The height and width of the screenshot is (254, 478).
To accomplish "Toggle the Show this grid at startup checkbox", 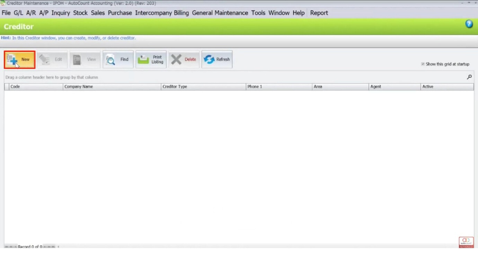I will (x=423, y=64).
